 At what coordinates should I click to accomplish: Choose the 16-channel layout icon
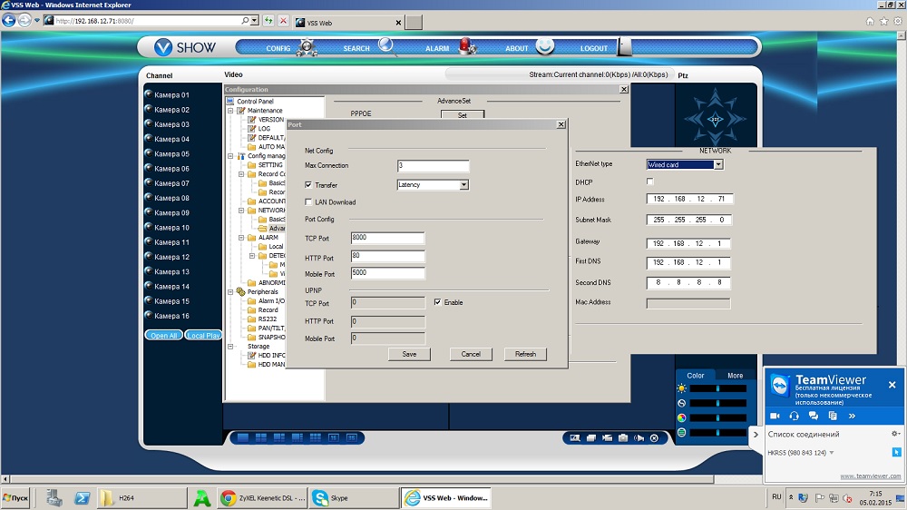coord(333,437)
